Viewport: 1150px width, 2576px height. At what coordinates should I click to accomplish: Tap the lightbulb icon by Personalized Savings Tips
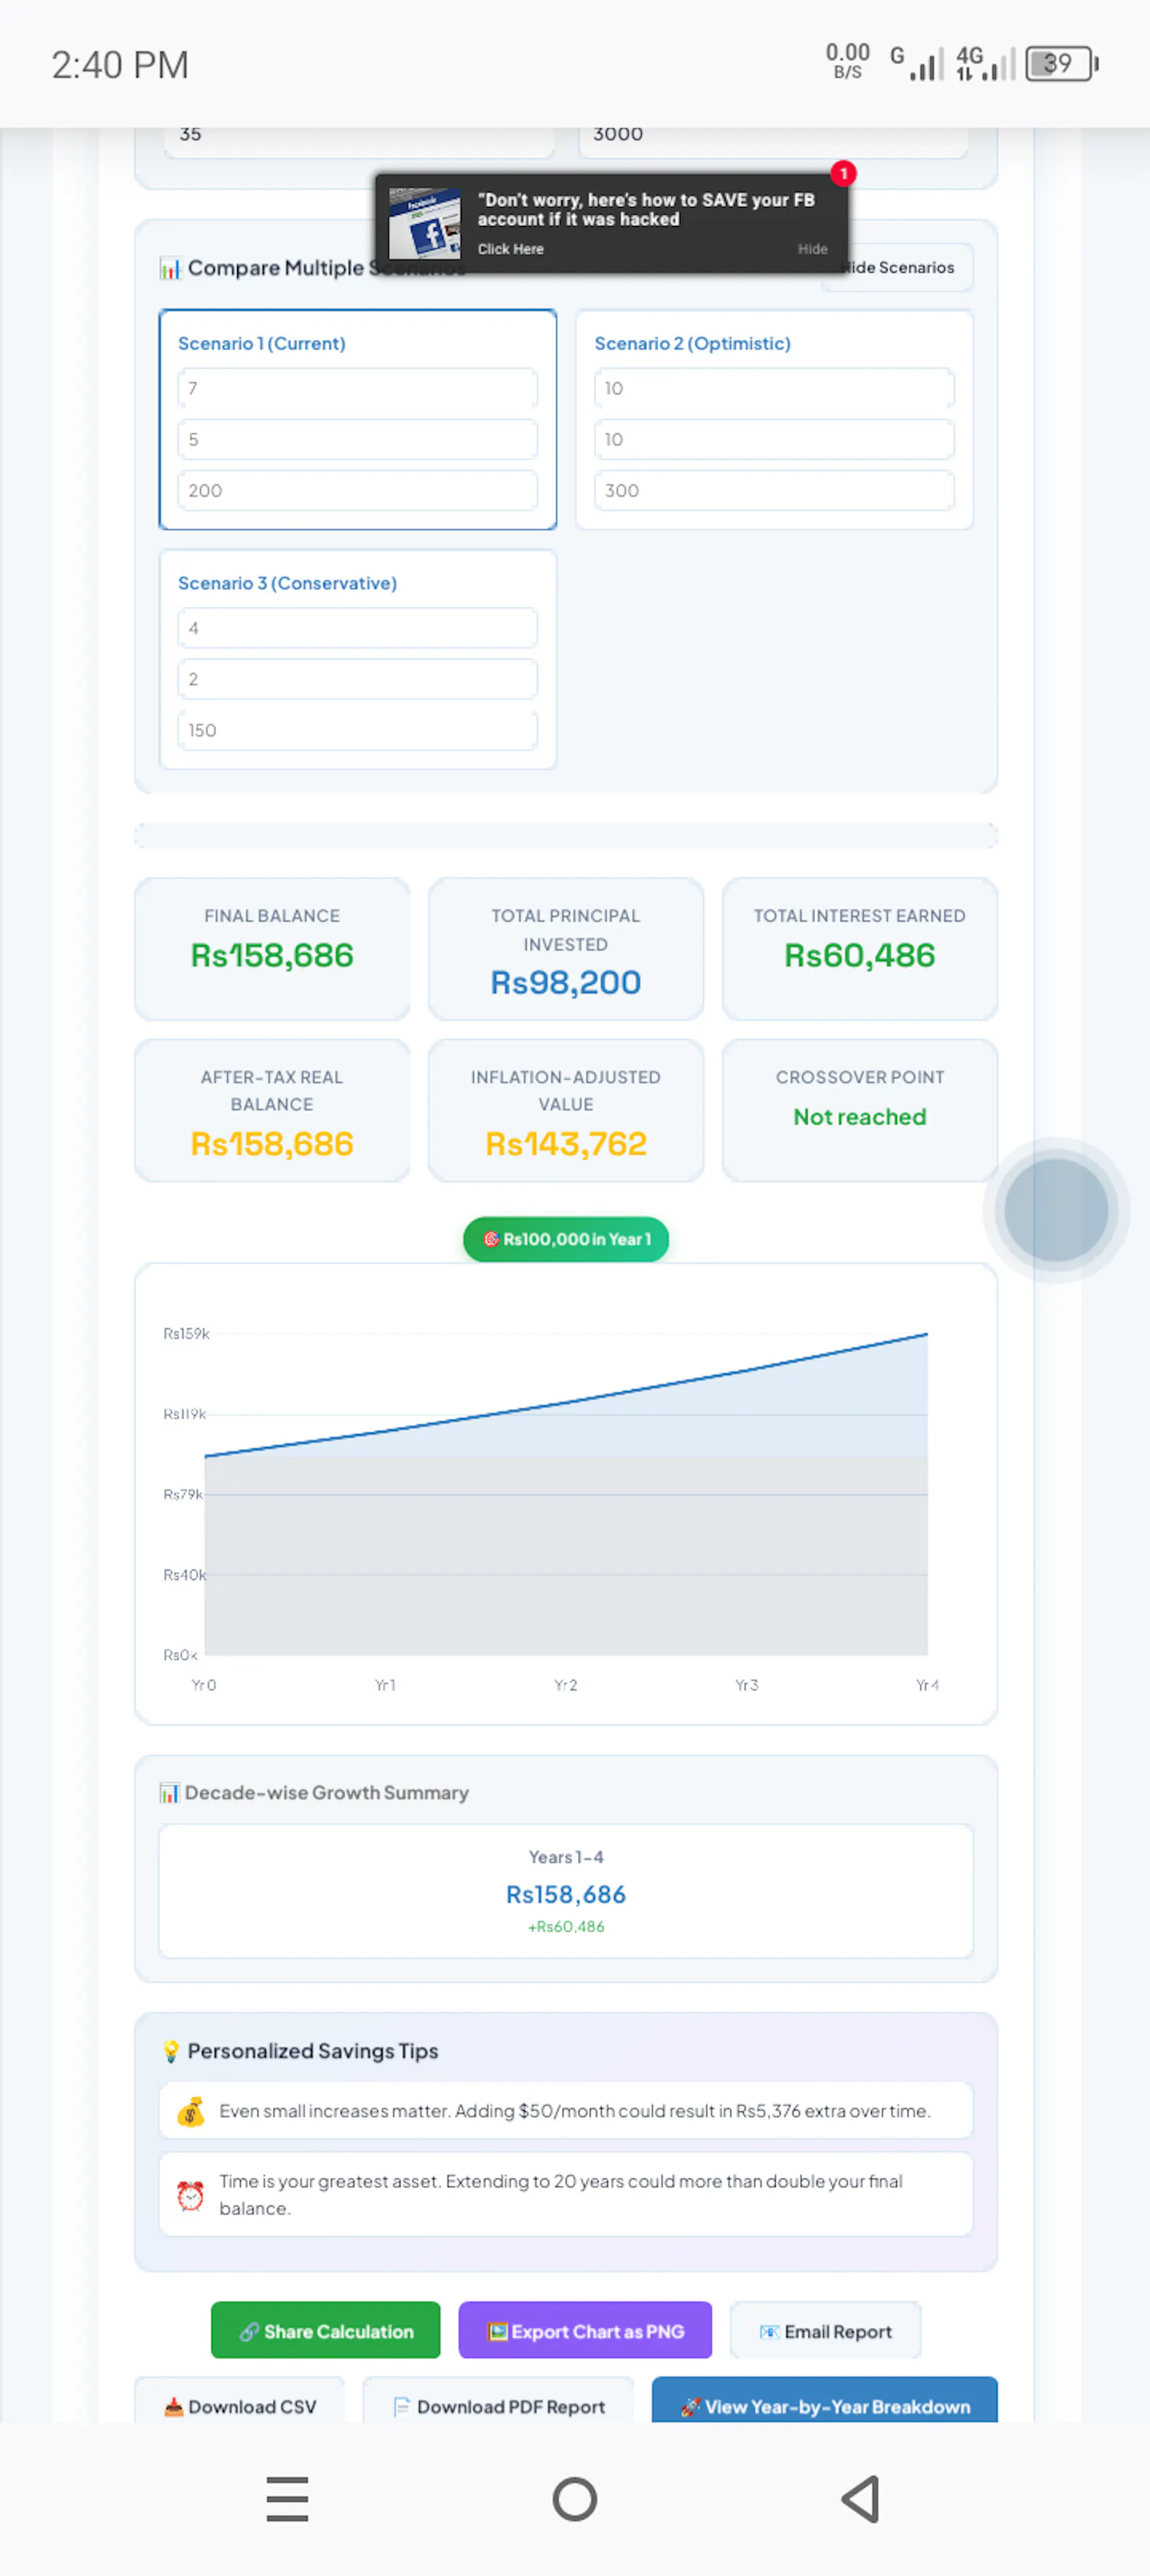pos(171,2051)
